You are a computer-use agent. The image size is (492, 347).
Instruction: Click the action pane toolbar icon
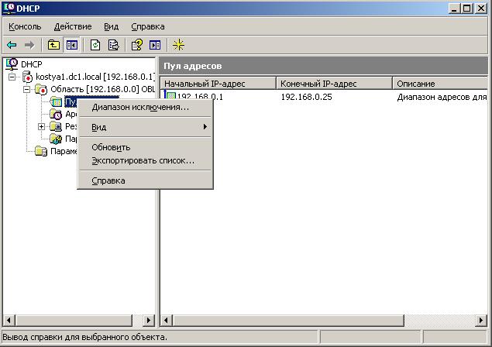coord(155,45)
